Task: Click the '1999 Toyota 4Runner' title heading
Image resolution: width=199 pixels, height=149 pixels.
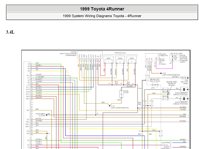Action: [x=102, y=9]
